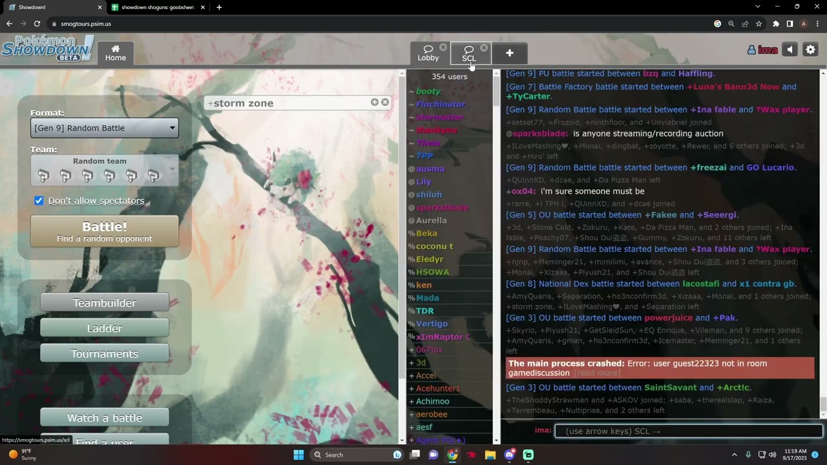The height and width of the screenshot is (465, 827).
Task: Switch to the showdown shoguns spreadsheet browser tab
Action: pos(158,7)
